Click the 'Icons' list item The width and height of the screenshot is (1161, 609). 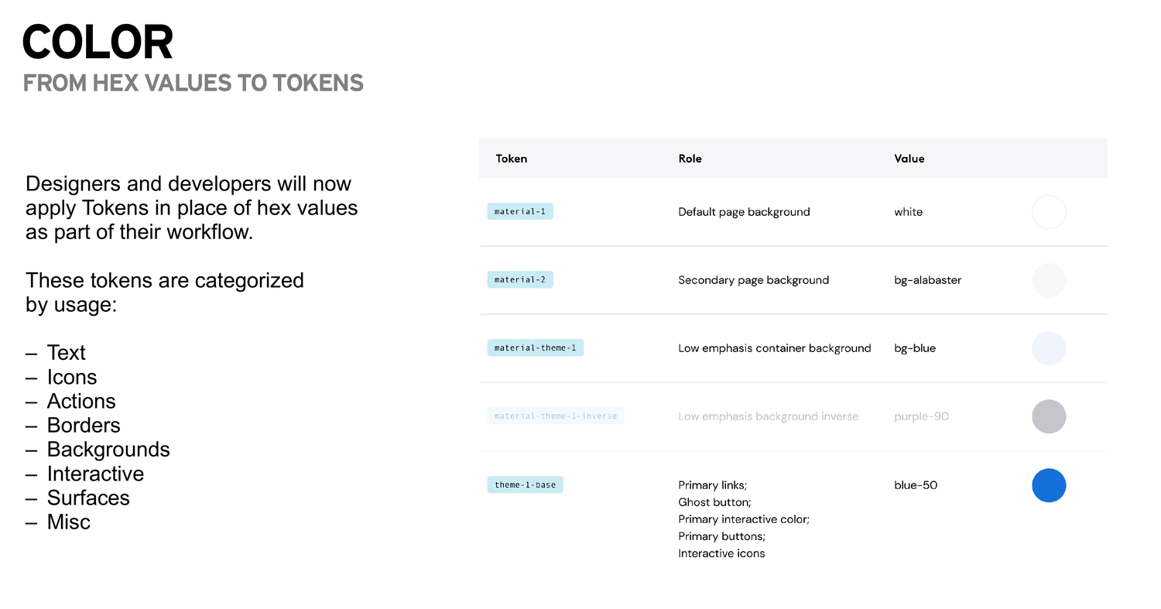(x=72, y=377)
